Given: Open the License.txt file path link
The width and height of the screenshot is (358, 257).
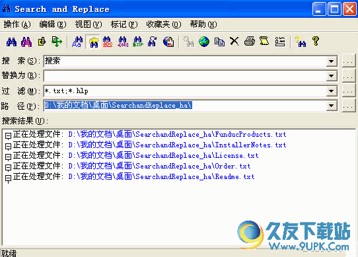Looking at the screenshot, I should point(163,155).
